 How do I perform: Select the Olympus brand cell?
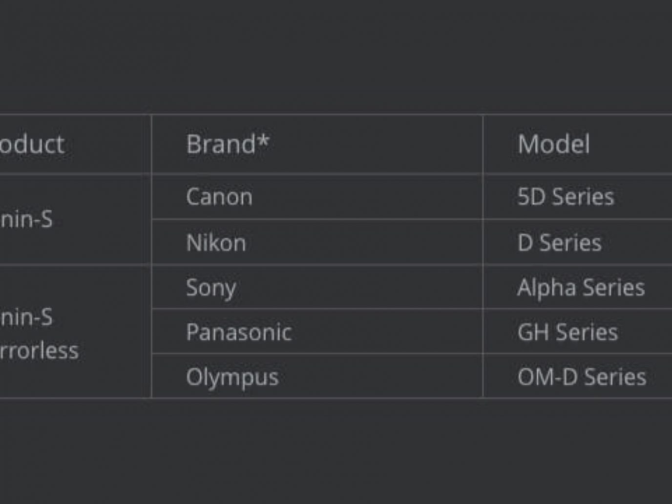point(232,377)
